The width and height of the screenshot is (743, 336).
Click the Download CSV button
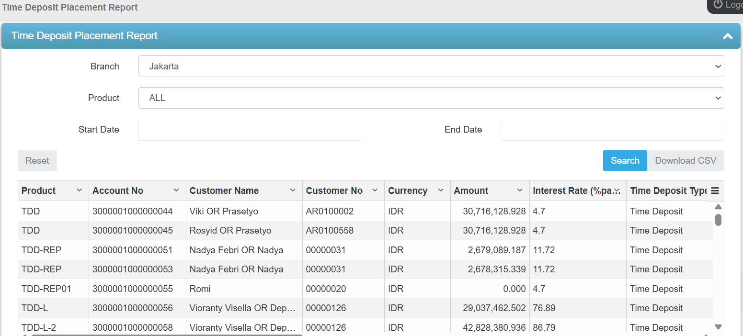coord(686,160)
